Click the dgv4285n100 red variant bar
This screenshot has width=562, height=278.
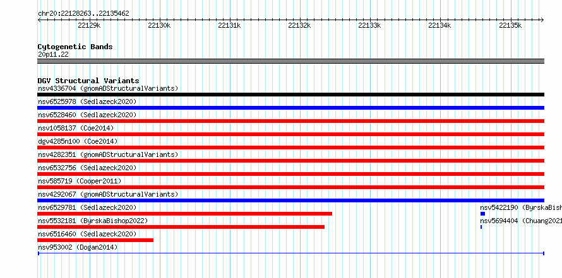click(290, 148)
